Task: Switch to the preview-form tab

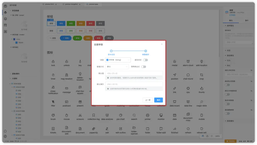Action: pos(49,4)
